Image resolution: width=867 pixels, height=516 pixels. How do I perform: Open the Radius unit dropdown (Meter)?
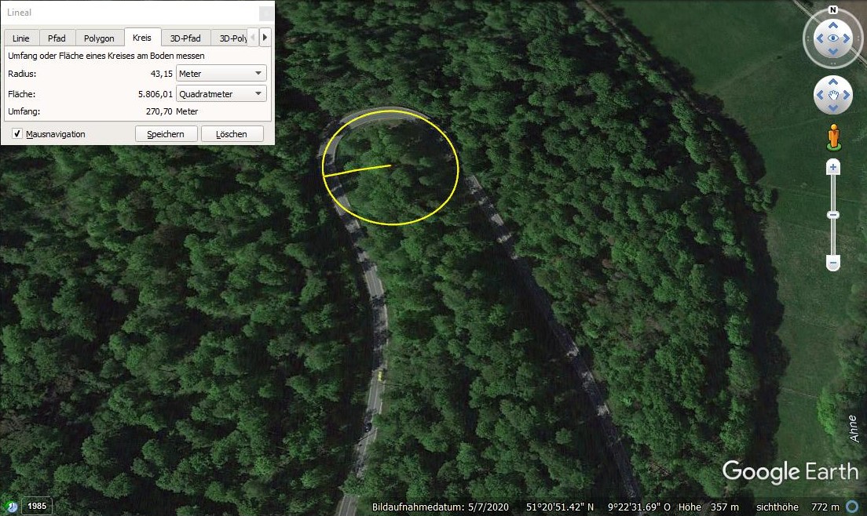pyautogui.click(x=221, y=74)
